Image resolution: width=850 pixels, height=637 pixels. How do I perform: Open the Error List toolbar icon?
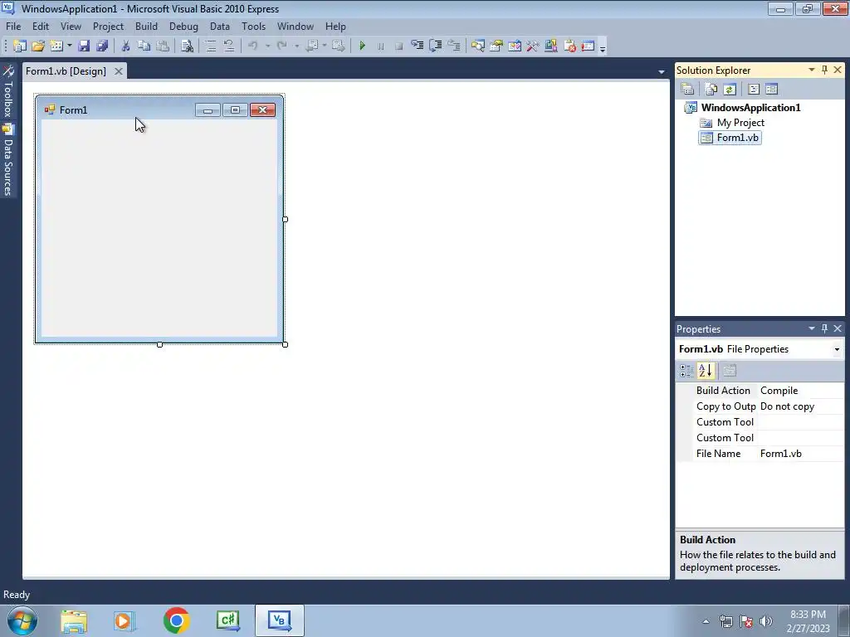569,46
